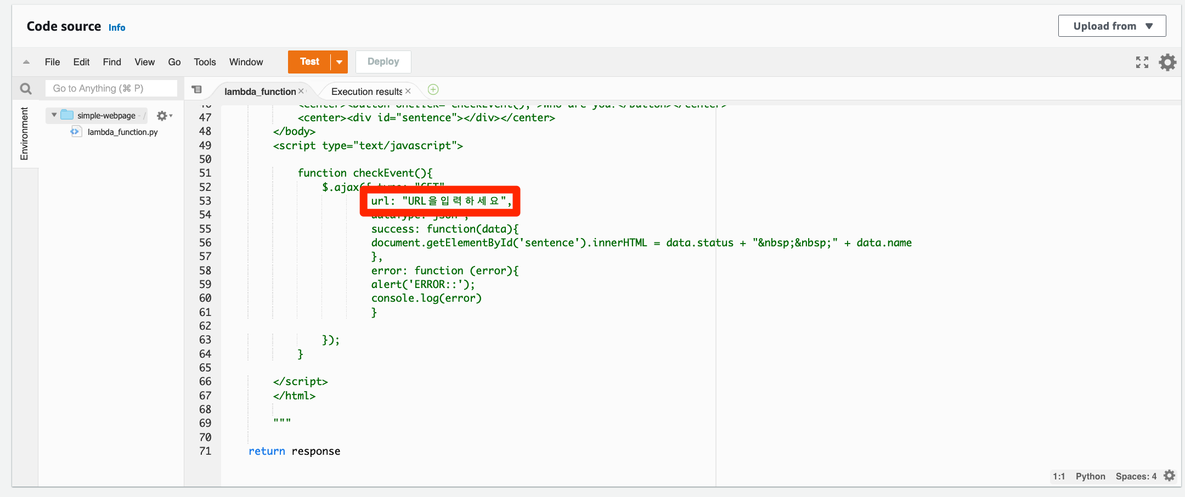
Task: Click the Deploy button
Action: [383, 62]
